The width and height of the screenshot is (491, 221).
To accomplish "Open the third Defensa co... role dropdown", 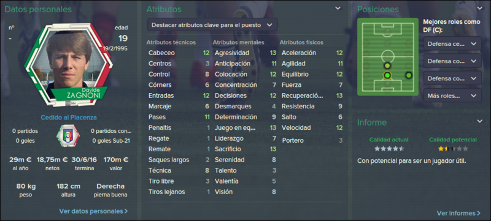I will click(x=452, y=78).
